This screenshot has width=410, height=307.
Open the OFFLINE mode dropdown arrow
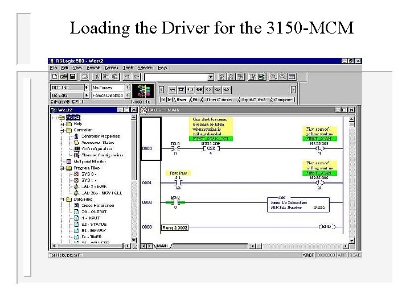86,88
